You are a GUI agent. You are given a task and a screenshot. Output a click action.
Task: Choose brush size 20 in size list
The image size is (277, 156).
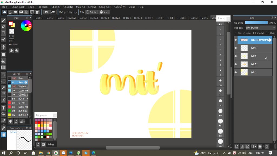click(220, 111)
